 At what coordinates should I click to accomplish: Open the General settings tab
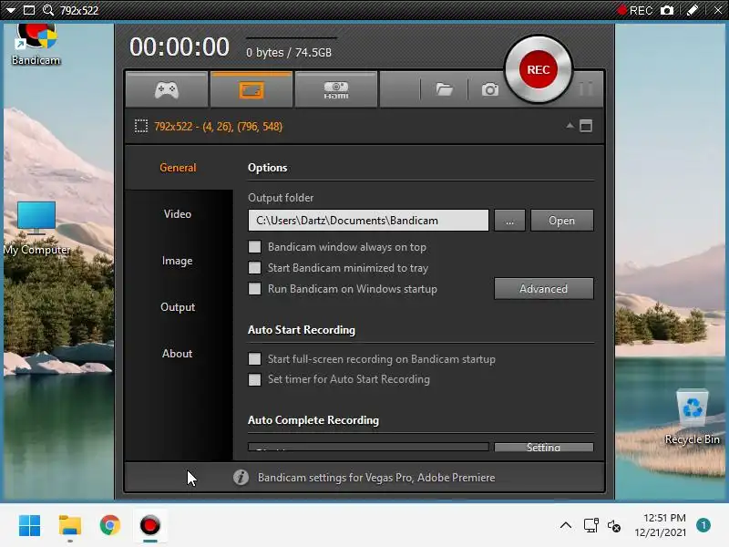point(178,168)
